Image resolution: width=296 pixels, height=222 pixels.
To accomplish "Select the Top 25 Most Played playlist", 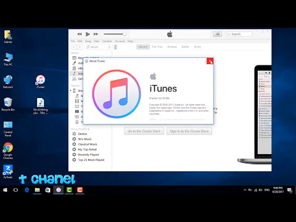I will click(x=91, y=160).
